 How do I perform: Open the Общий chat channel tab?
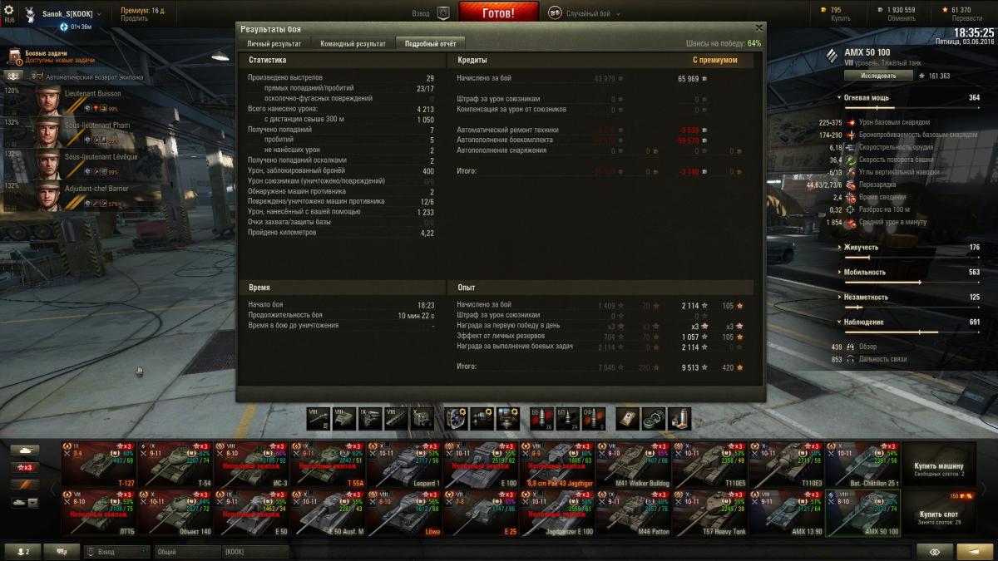point(187,551)
